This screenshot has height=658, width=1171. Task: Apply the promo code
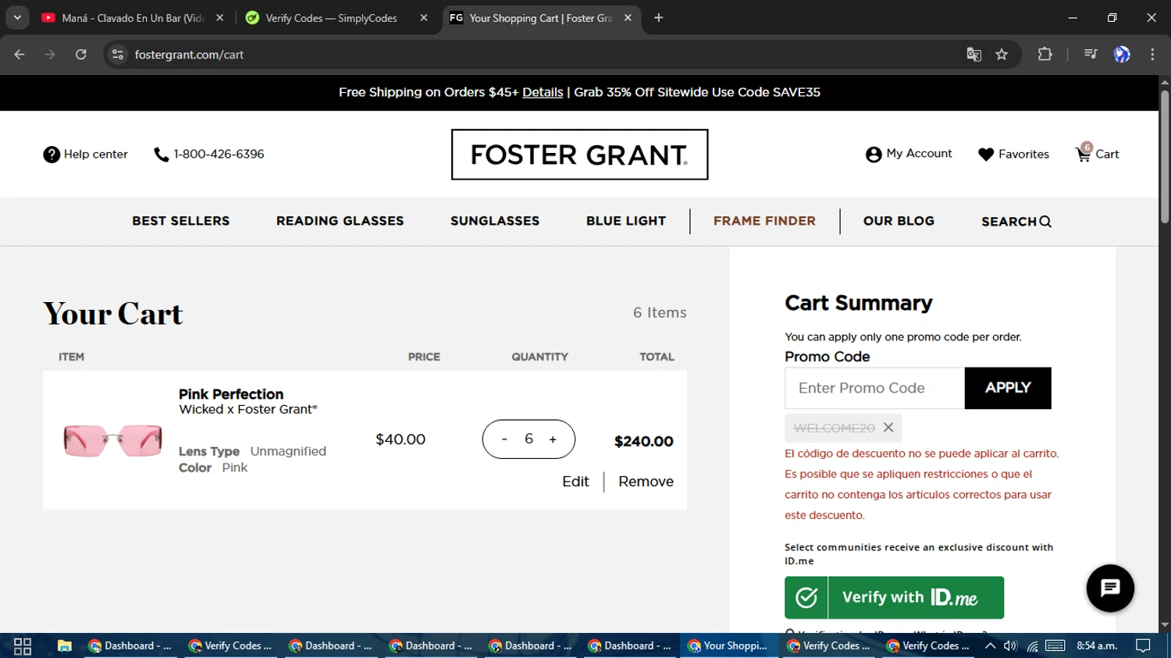pyautogui.click(x=1008, y=388)
